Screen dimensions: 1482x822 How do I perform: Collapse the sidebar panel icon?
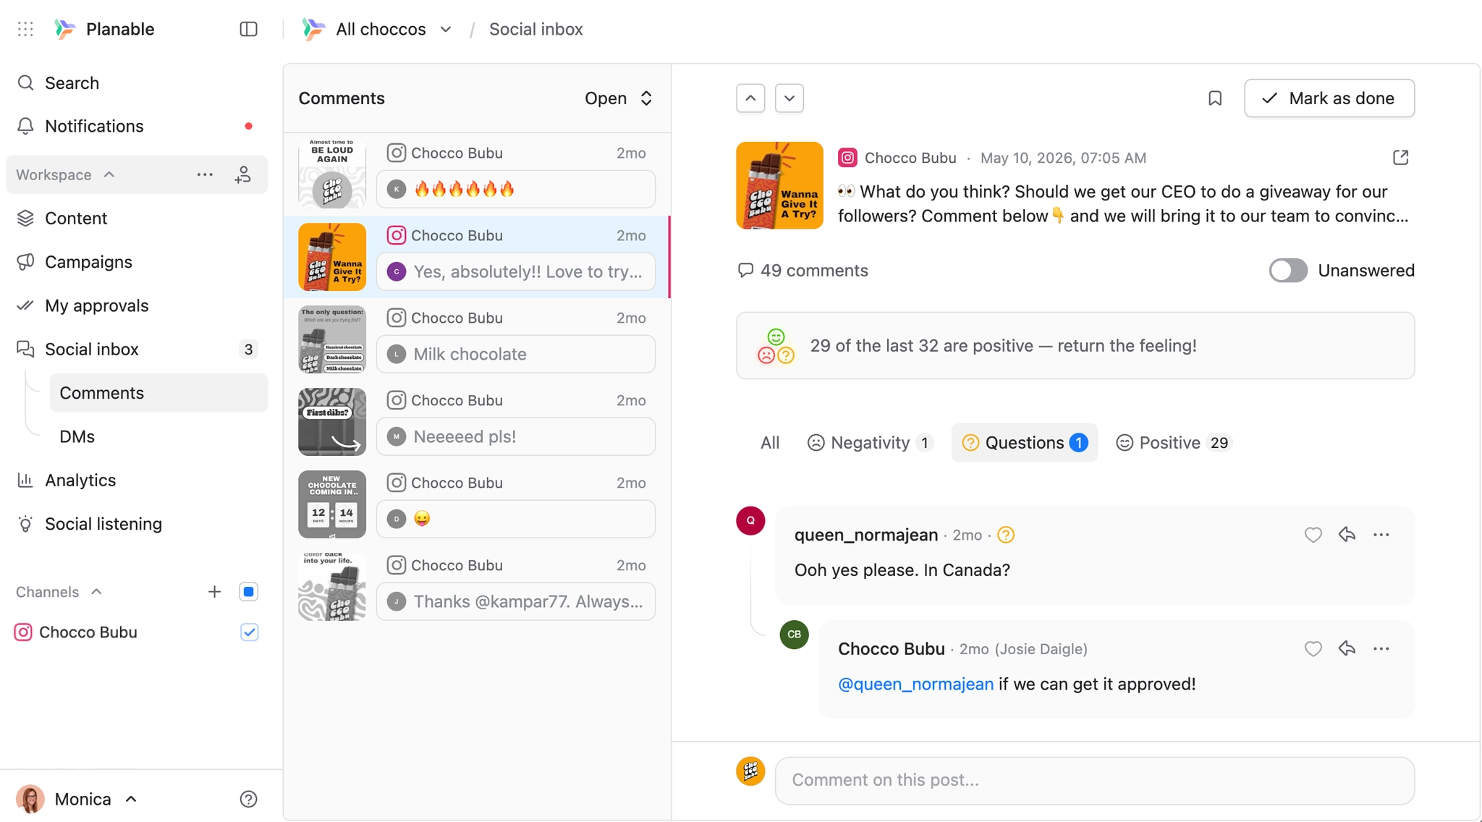click(248, 29)
